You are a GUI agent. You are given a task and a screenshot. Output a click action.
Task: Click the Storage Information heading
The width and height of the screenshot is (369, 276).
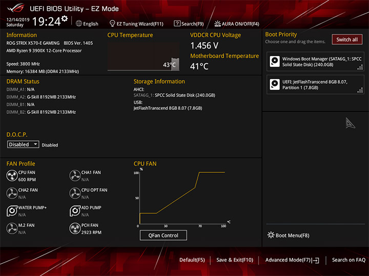coord(159,81)
